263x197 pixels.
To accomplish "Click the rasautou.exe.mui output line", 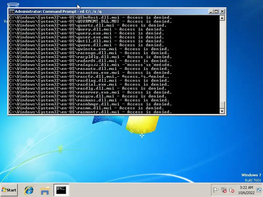I will click(x=91, y=73).
